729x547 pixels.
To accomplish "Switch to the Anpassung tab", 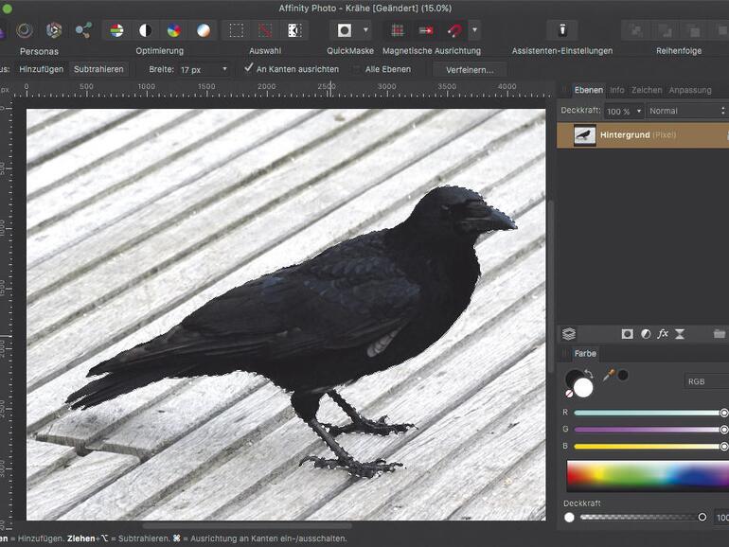I will point(689,90).
